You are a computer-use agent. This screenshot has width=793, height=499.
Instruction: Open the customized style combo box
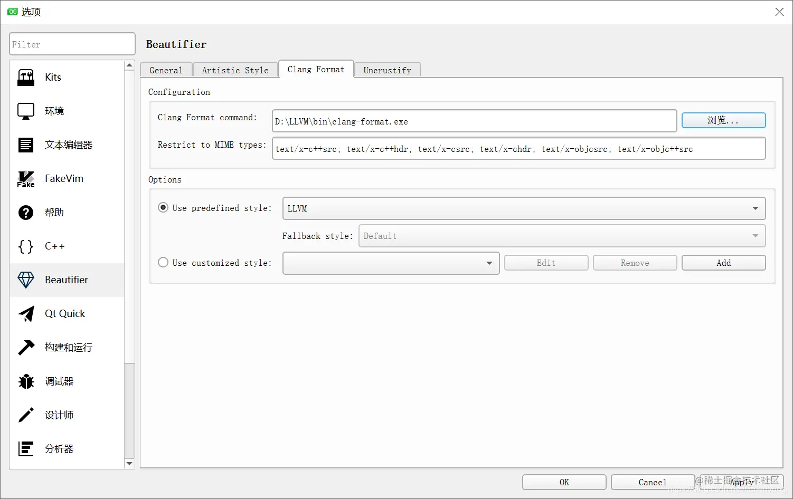tap(391, 263)
